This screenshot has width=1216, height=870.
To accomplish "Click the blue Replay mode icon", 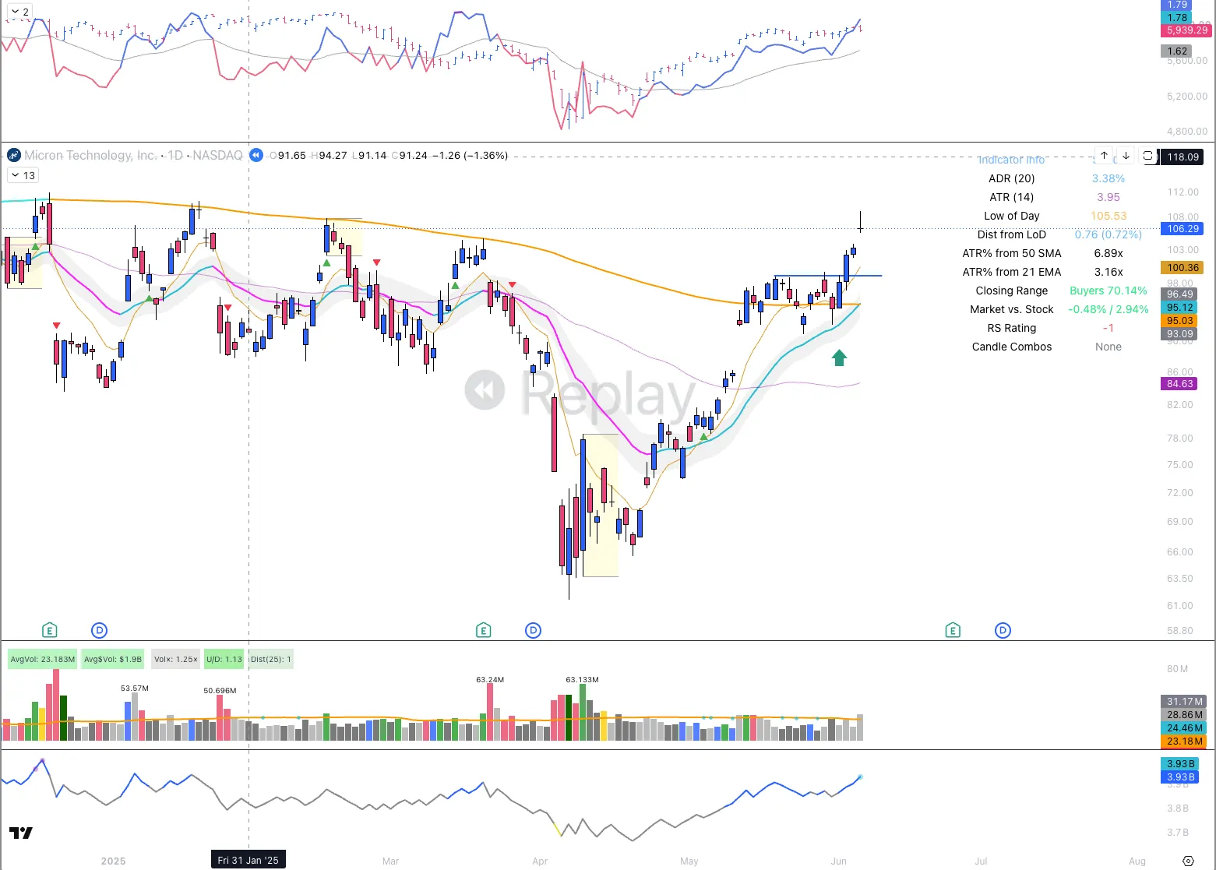I will pyautogui.click(x=256, y=155).
